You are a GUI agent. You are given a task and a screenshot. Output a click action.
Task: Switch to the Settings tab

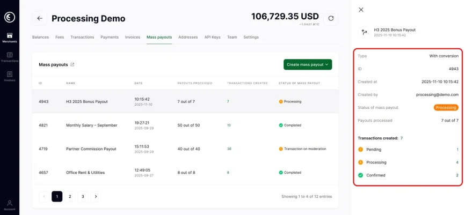[251, 37]
